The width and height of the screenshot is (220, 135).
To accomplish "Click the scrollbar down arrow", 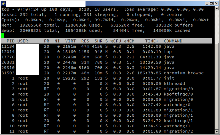I will 217,132.
